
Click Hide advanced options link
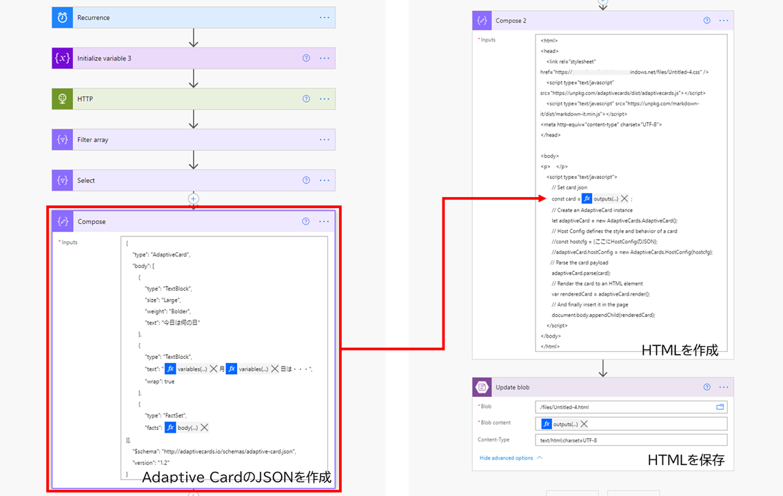click(510, 457)
